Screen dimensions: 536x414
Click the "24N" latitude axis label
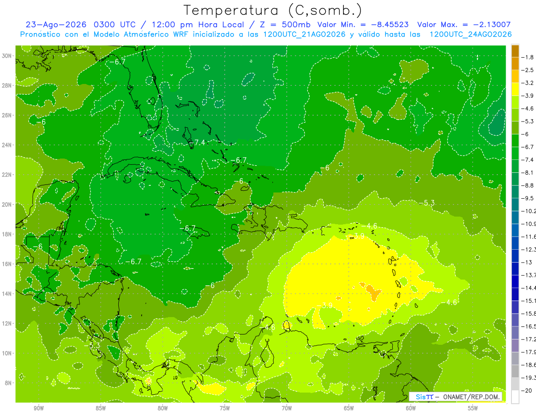(7, 145)
